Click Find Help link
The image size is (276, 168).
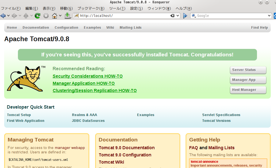pyautogui.click(x=259, y=28)
